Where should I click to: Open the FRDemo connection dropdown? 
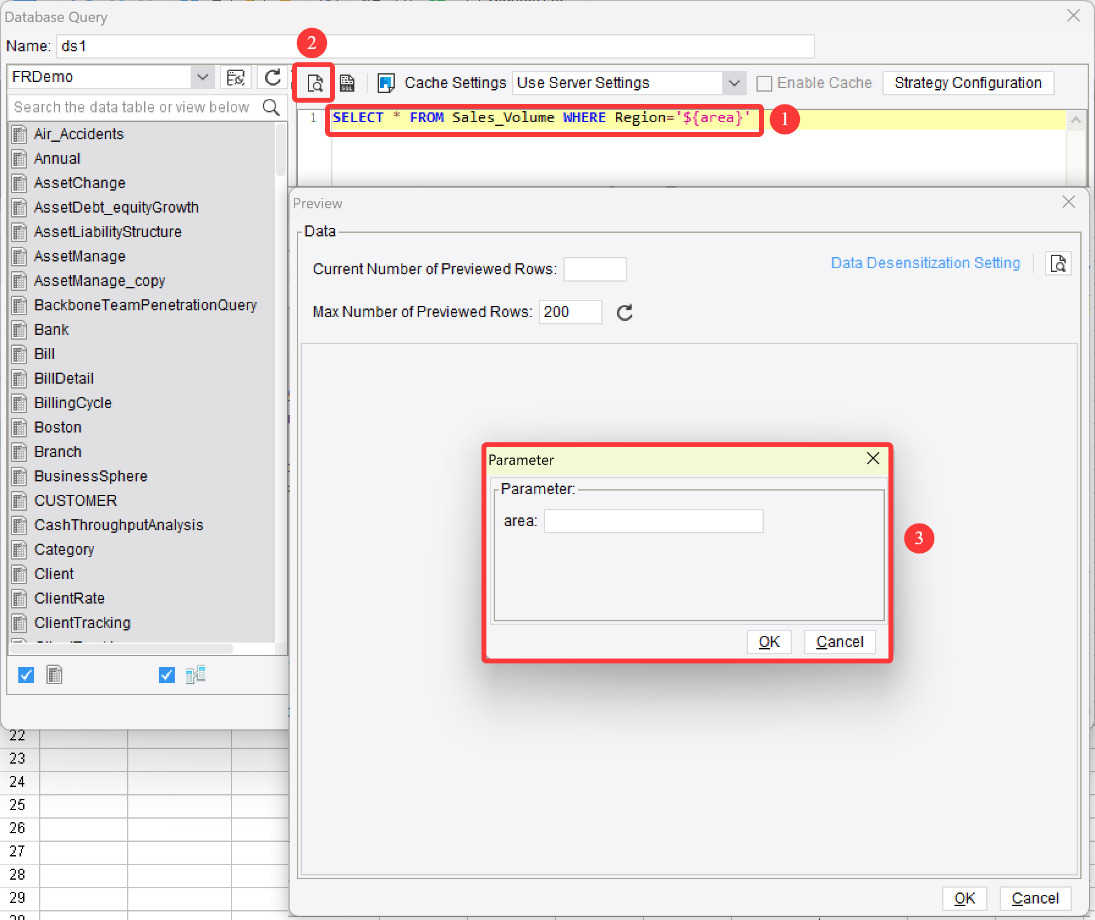pos(202,76)
